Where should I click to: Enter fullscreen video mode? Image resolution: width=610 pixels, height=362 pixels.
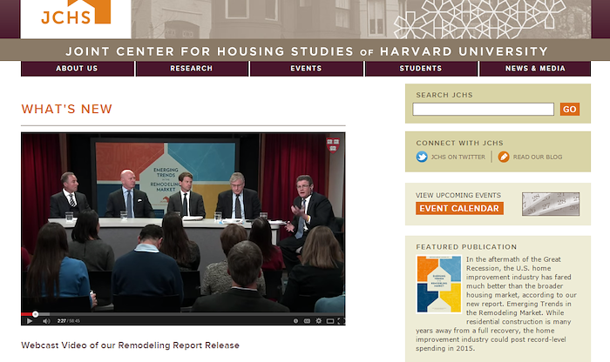(x=341, y=321)
